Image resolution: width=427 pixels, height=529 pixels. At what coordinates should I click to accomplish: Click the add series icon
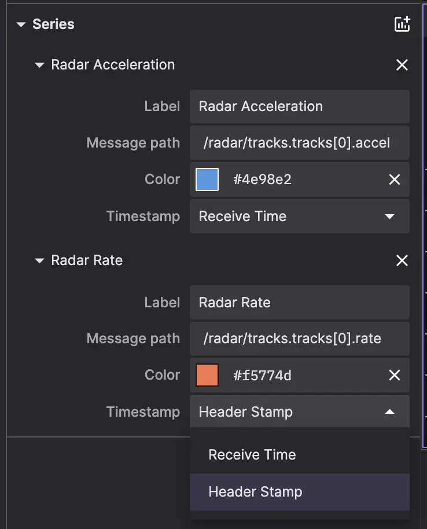(x=402, y=24)
